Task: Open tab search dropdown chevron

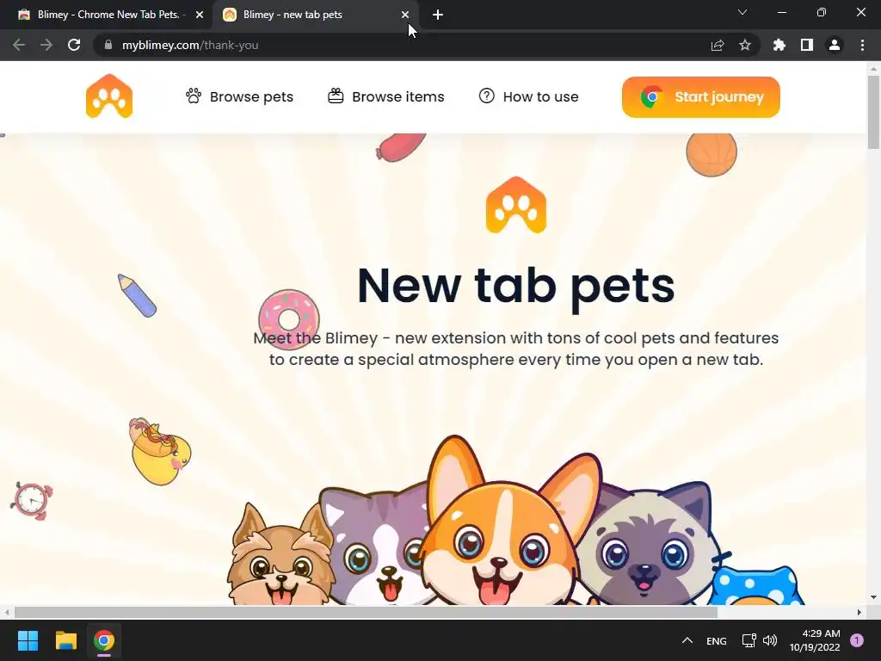Action: 742,12
